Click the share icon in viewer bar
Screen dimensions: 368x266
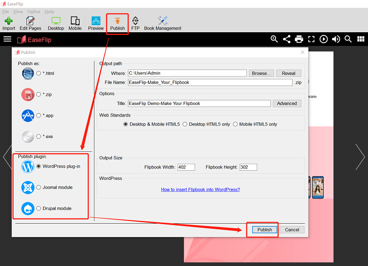[287, 39]
